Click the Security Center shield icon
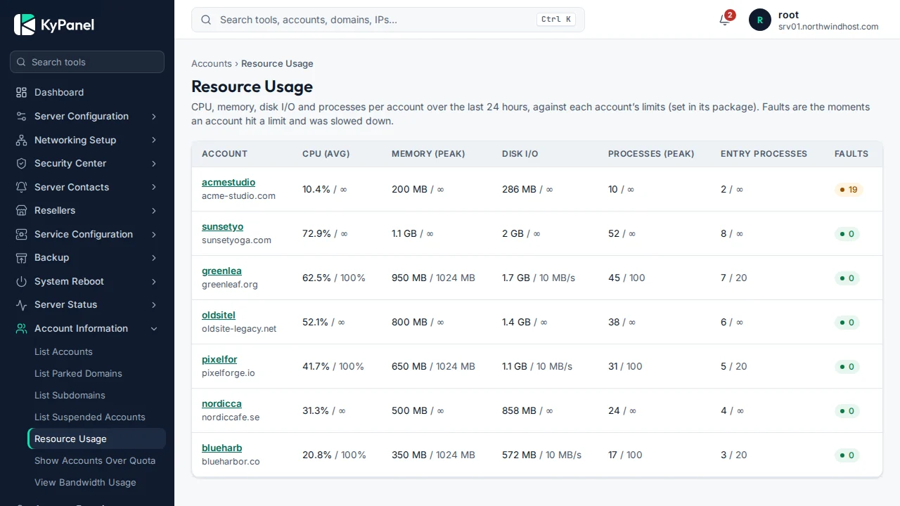Viewport: 900px width, 506px height. coord(21,163)
